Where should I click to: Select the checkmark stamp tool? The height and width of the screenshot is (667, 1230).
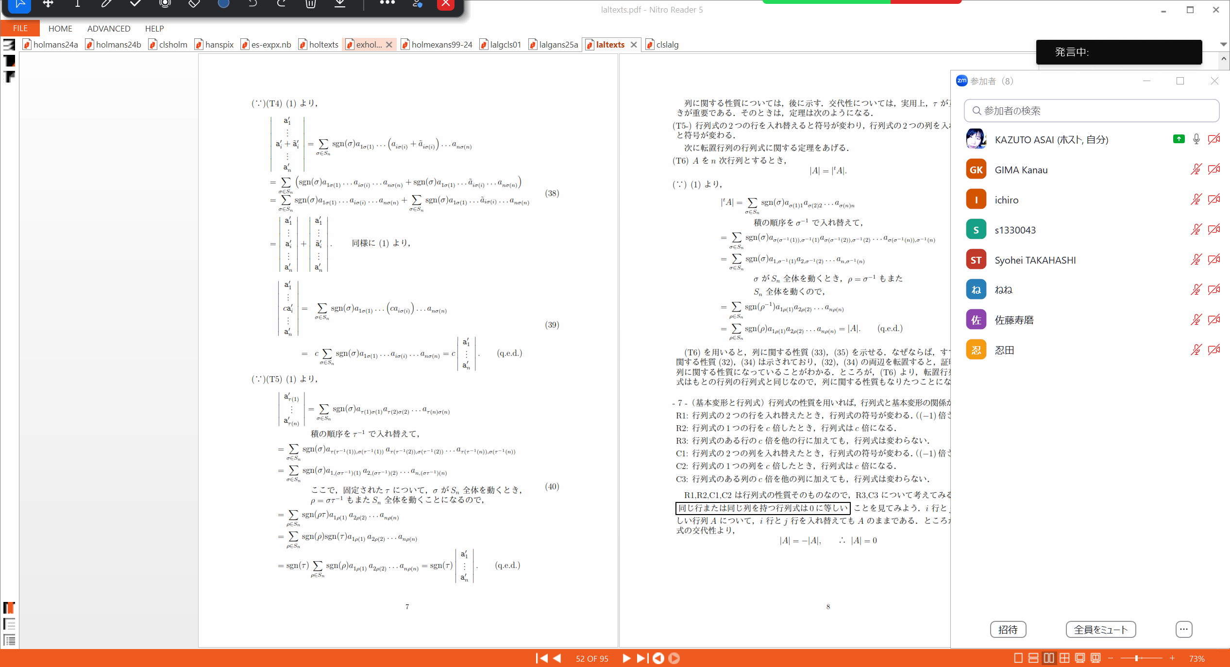tap(136, 4)
